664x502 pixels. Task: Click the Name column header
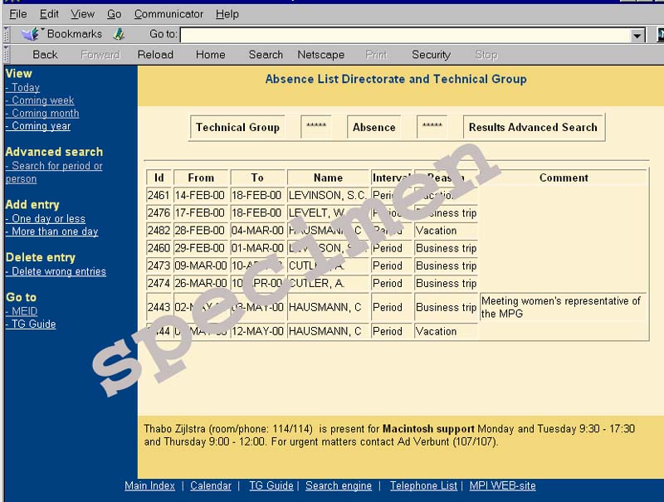(328, 178)
